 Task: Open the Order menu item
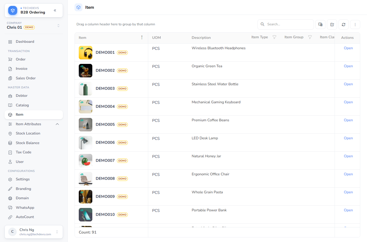34,59
